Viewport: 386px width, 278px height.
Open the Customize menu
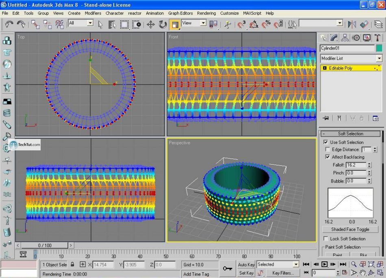point(229,13)
